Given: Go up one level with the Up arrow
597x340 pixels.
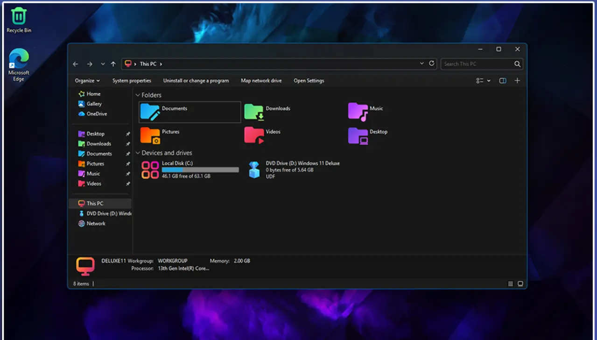Looking at the screenshot, I should pyautogui.click(x=113, y=64).
